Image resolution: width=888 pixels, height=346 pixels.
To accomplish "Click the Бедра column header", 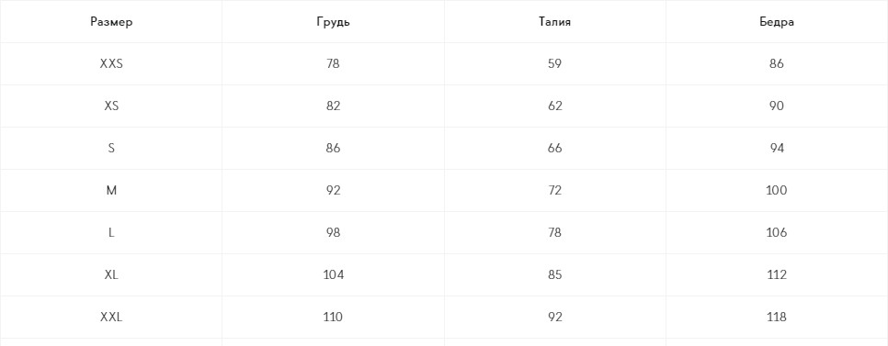I will point(777,23).
